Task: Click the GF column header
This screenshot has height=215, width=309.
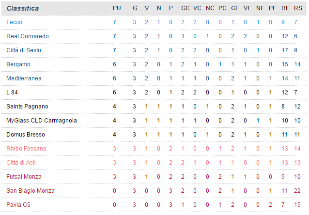Action: click(x=234, y=8)
